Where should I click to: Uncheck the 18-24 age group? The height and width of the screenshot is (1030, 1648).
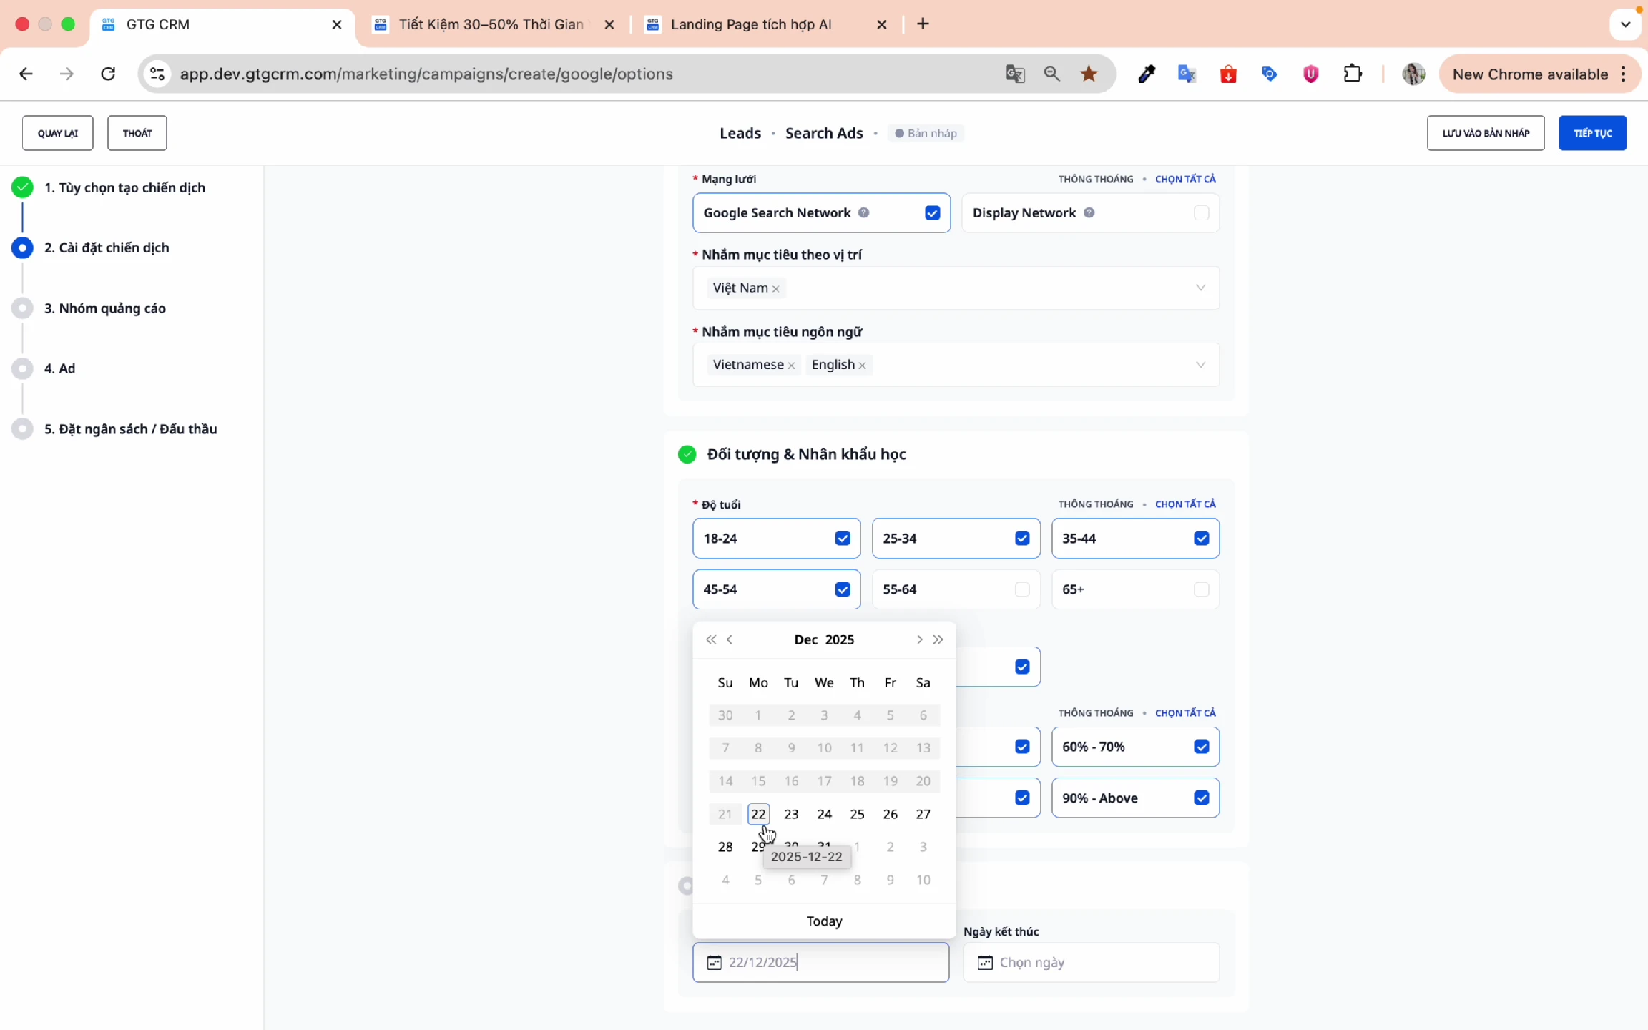[843, 539]
